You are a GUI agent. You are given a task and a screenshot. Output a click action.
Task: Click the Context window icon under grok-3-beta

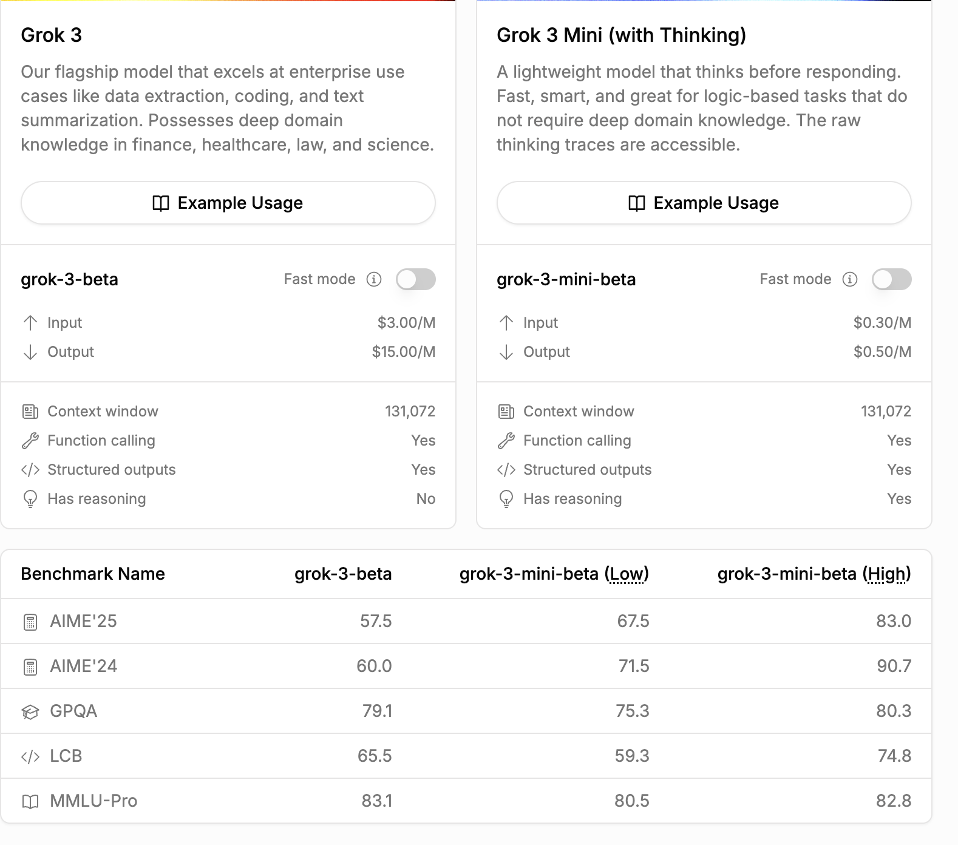30,412
